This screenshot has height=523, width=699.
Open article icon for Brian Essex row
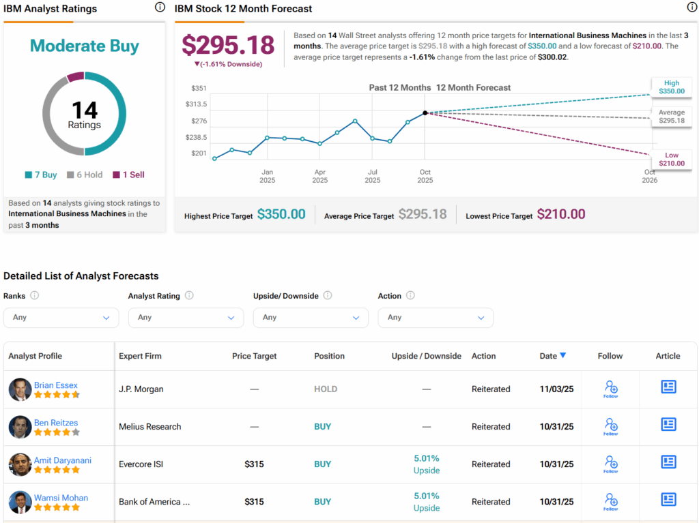(x=668, y=387)
